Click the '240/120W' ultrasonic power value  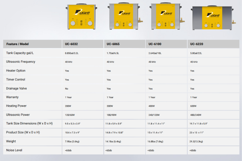coord(154,115)
